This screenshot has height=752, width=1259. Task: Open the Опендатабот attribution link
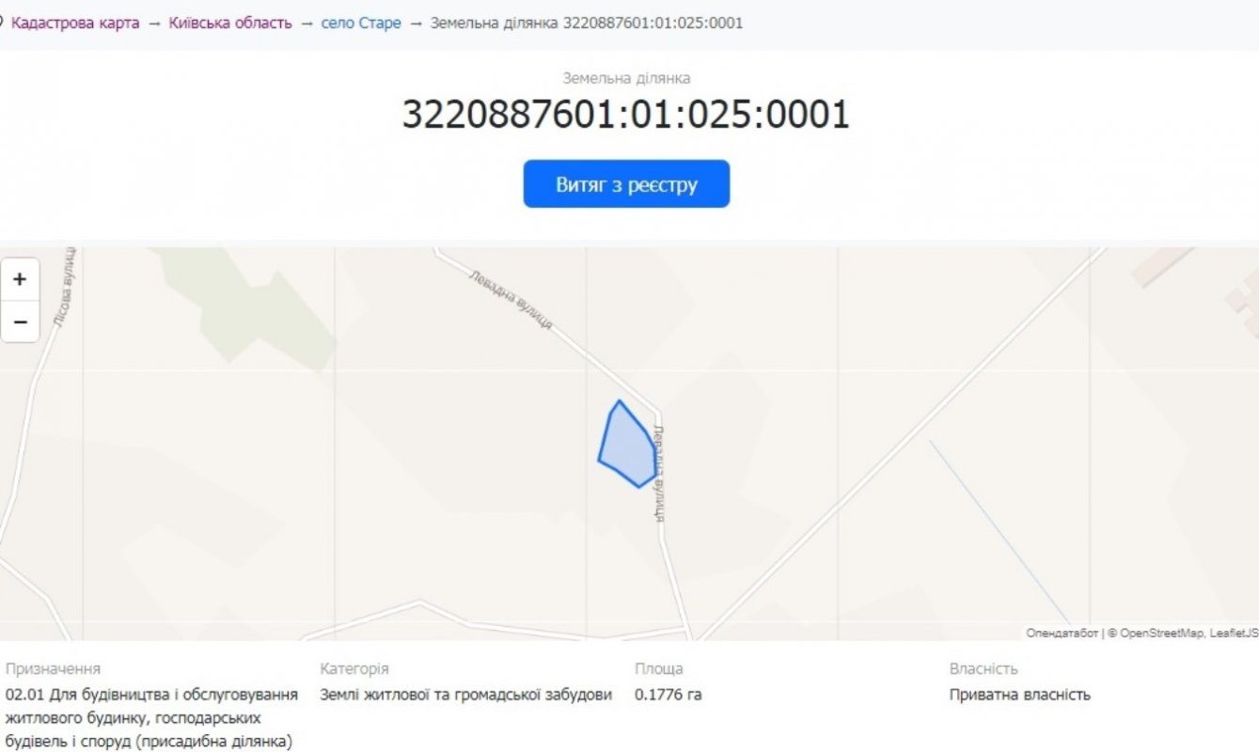[x=1062, y=634]
